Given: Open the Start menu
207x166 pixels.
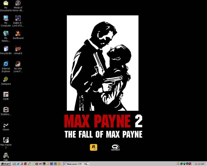Looking at the screenshot, I should 5,164.
